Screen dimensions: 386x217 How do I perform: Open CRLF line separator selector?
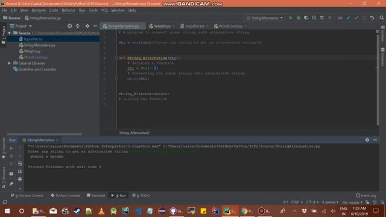pyautogui.click(x=297, y=202)
